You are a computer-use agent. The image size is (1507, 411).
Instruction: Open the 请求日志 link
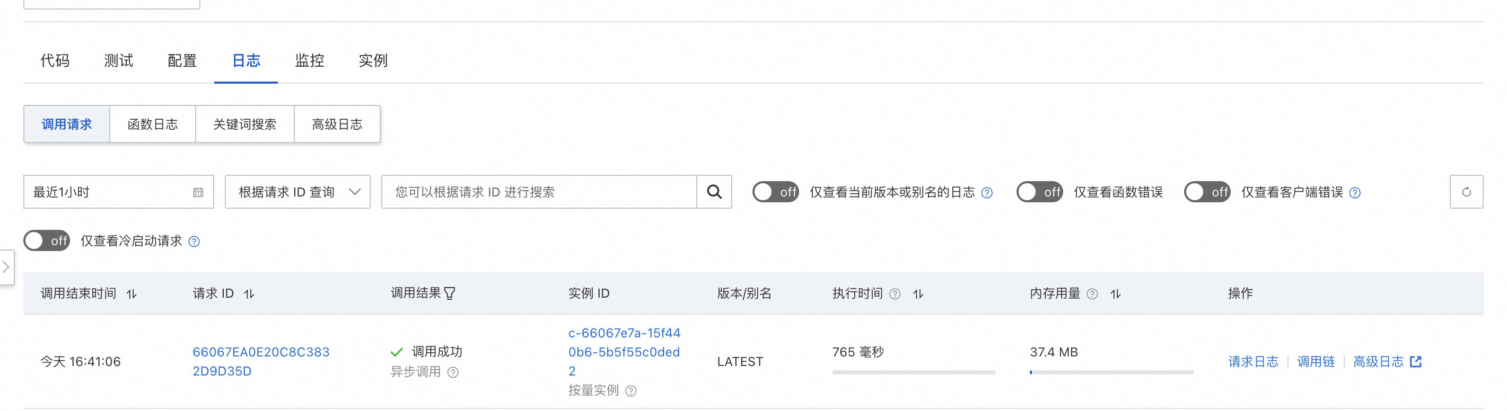point(1253,361)
